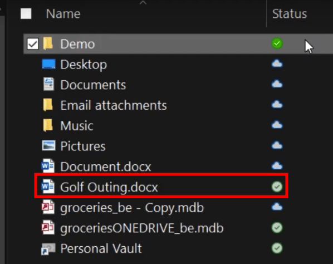Image resolution: width=333 pixels, height=264 pixels.
Task: Click the blue Desktop folder icon
Action: pyautogui.click(x=48, y=64)
